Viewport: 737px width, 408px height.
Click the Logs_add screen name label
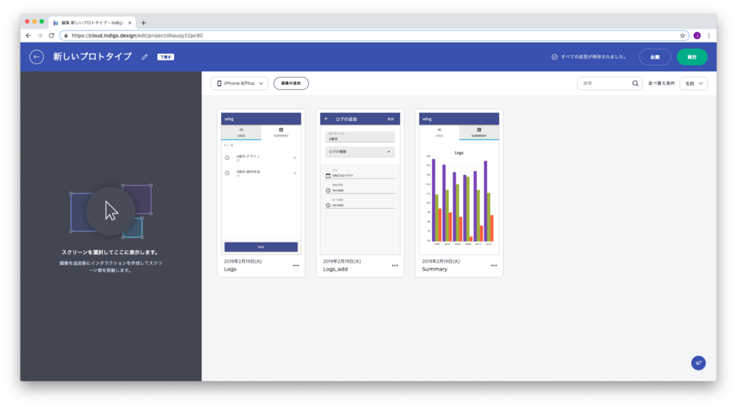coord(335,269)
